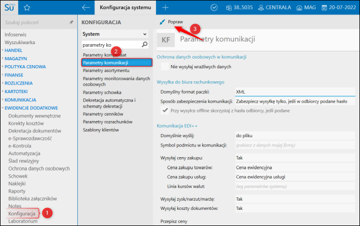Click the checkmark circle status icon
Image resolution: width=360 pixels, height=226 pixels.
point(214,8)
